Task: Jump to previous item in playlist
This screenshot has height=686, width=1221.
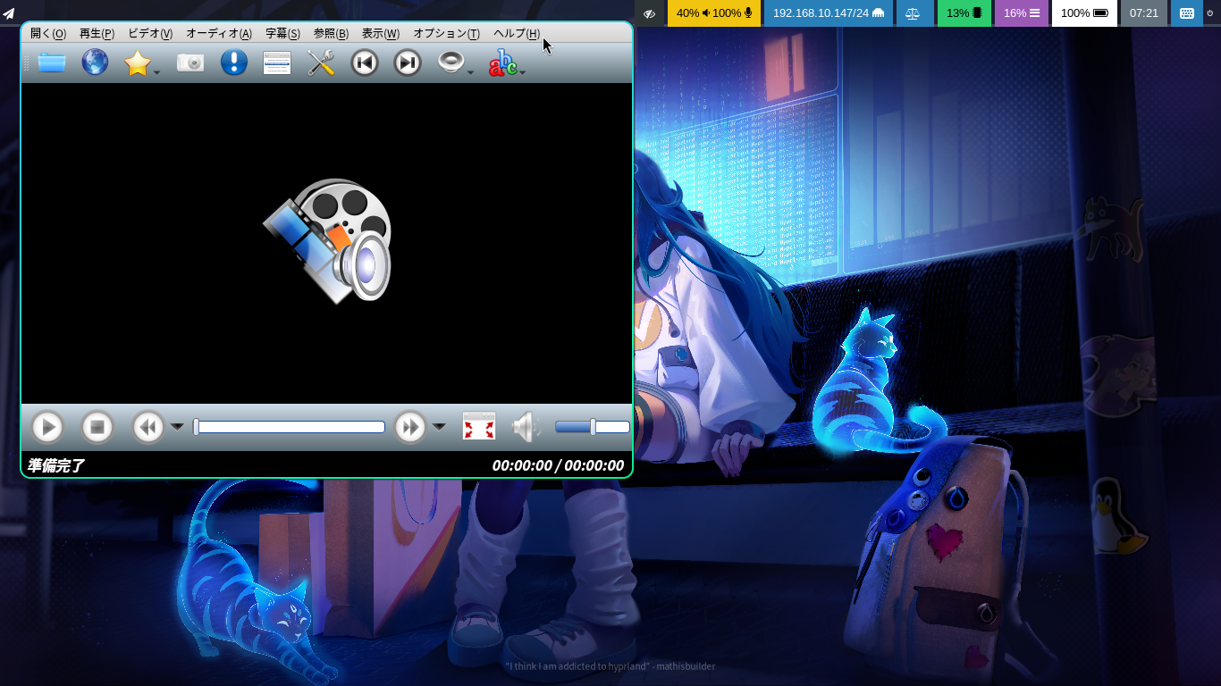Action: 365,63
